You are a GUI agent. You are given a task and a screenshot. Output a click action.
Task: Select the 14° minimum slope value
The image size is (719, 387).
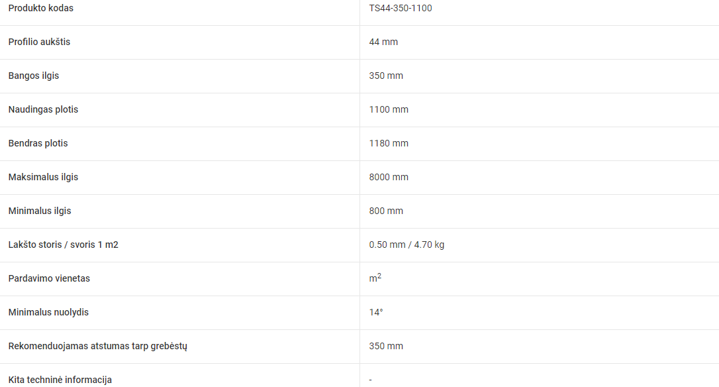pyautogui.click(x=376, y=312)
